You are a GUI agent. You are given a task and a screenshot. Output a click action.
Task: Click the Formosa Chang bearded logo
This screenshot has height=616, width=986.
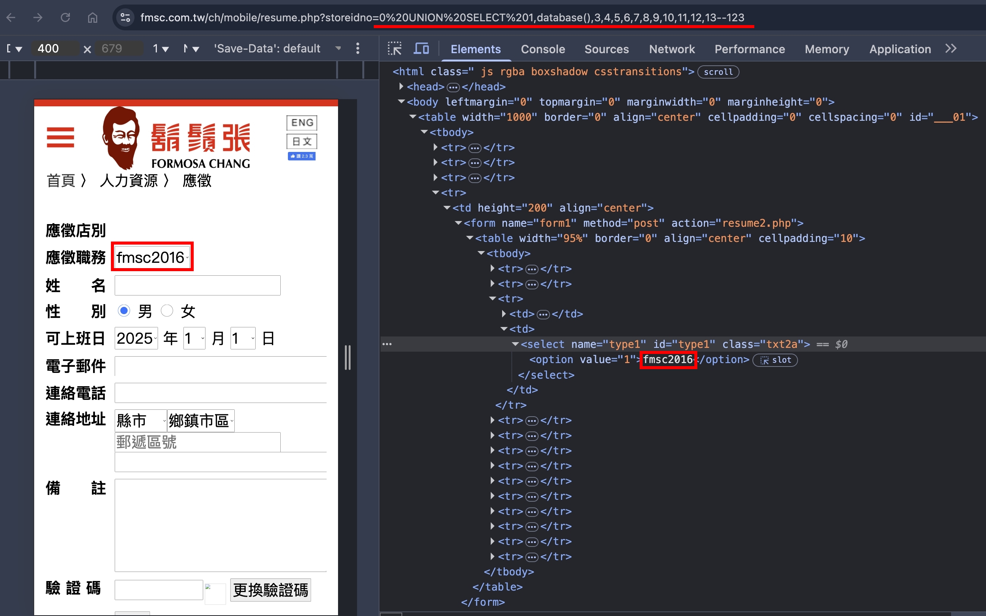[x=121, y=137]
